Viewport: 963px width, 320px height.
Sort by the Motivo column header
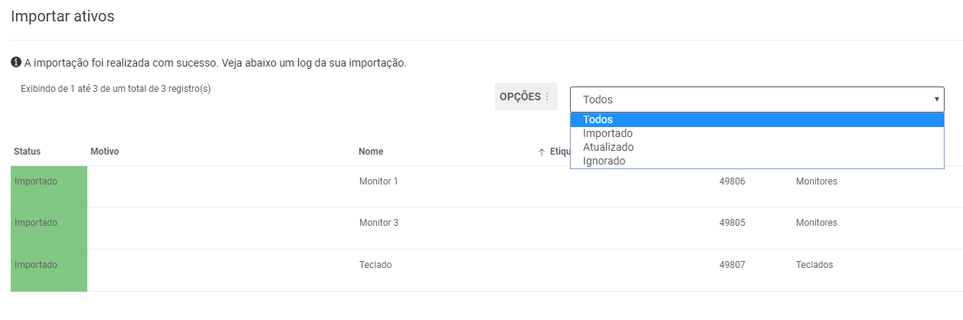[x=105, y=152]
